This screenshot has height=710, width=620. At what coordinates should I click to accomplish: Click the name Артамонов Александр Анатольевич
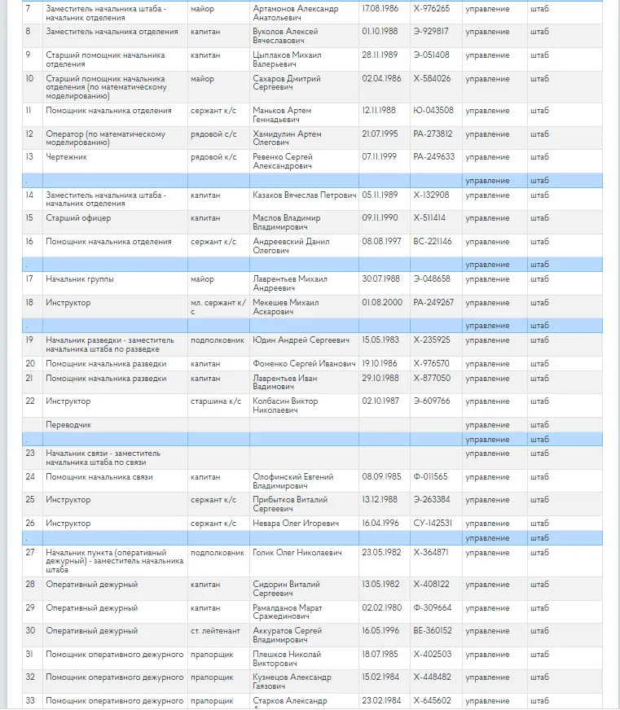click(295, 13)
